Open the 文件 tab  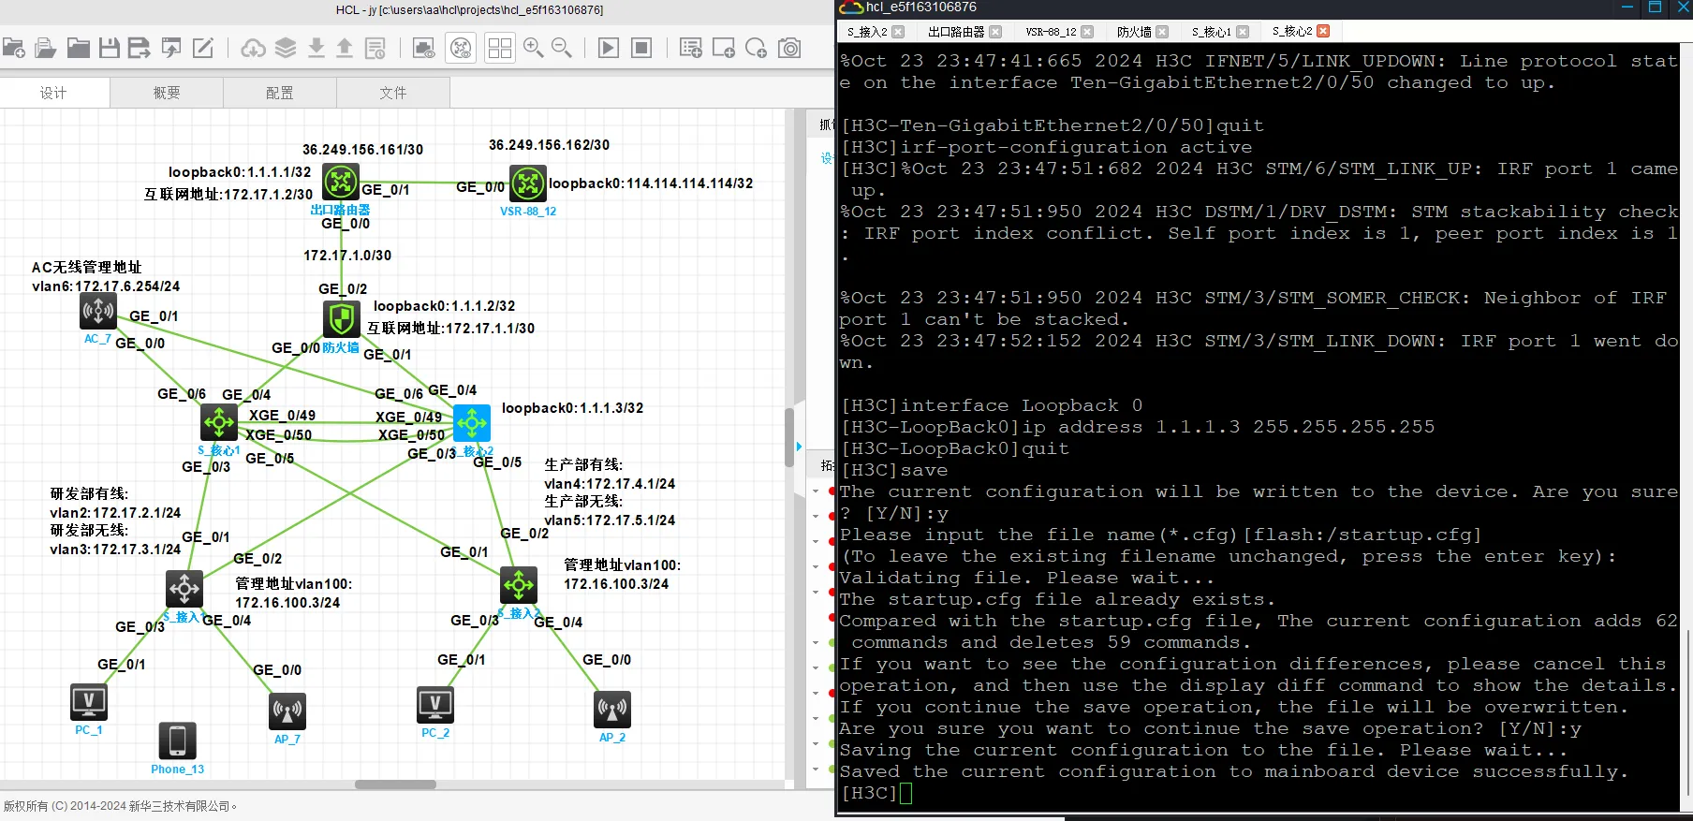click(x=393, y=93)
